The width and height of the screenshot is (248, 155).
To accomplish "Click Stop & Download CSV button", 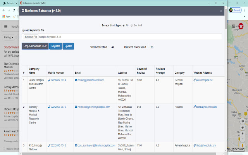I will [x=35, y=46].
